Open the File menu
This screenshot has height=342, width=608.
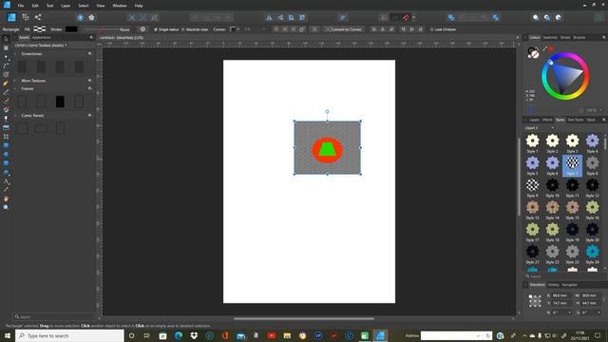(21, 6)
